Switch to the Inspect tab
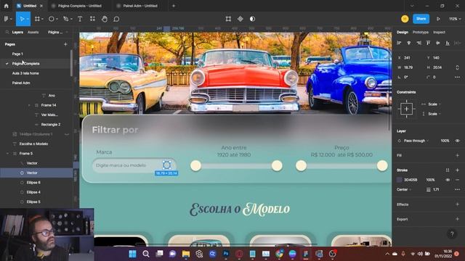Screen dimensions: 465x261 439,32
